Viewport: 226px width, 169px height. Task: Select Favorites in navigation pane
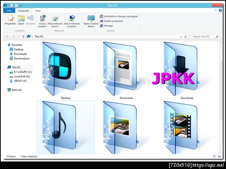(x=15, y=45)
